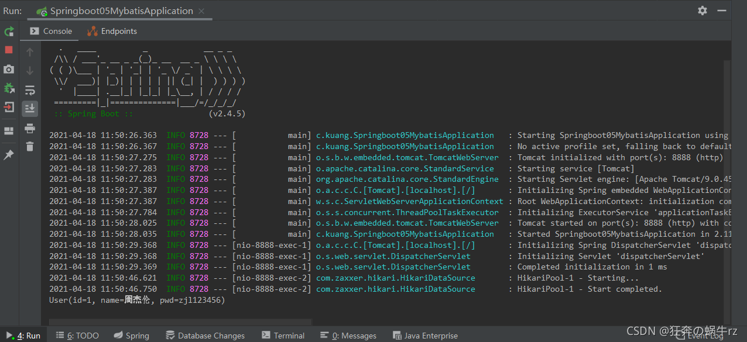Toggle soft-wrap in console
The image size is (747, 342).
30,90
